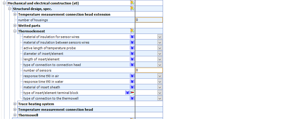The image size is (291, 119).
Task: Click the yellow icon next to Thermoelement
Action: tap(132, 31)
